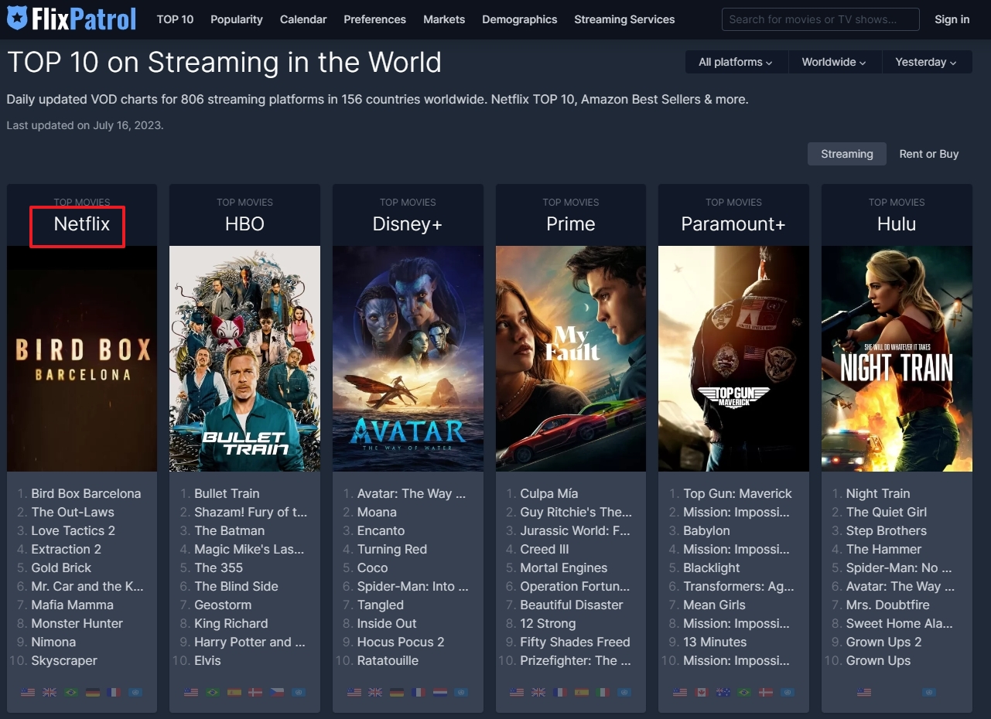Select Denmark flag under Paramount+ list
Viewport: 991px width, 719px height.
766,692
